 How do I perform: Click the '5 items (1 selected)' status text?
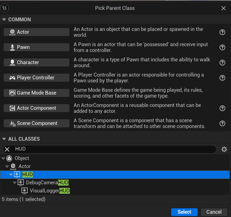(24, 199)
